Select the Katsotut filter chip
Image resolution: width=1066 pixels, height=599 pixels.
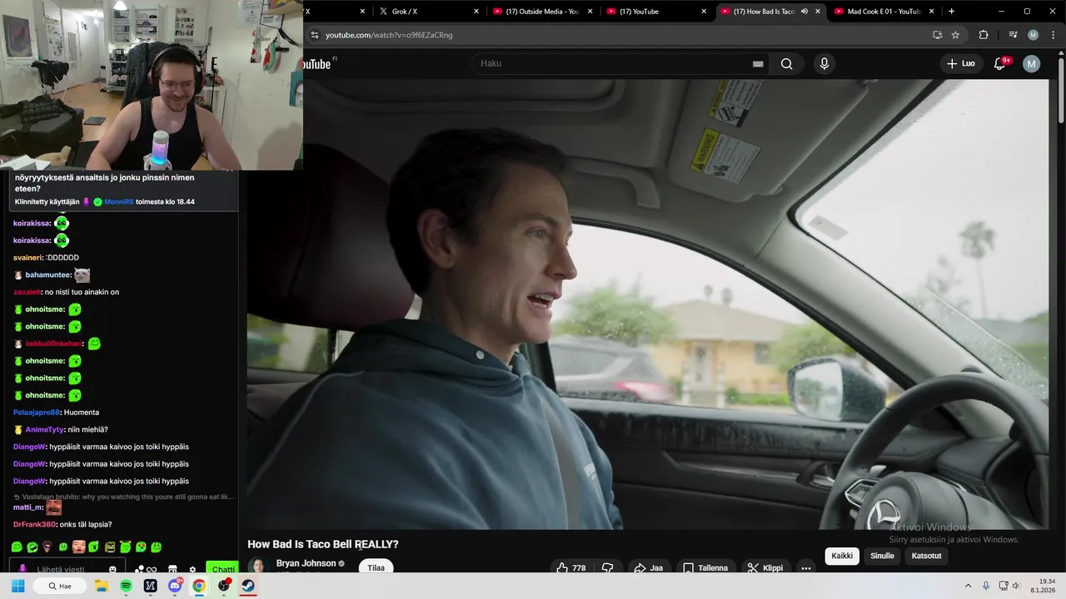pyautogui.click(x=926, y=556)
